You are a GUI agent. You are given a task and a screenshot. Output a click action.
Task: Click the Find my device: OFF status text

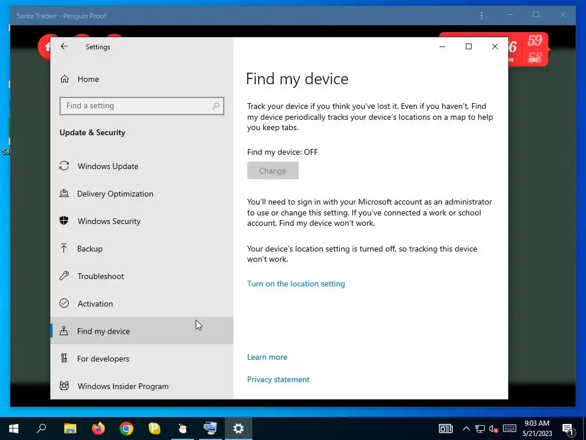pyautogui.click(x=282, y=152)
